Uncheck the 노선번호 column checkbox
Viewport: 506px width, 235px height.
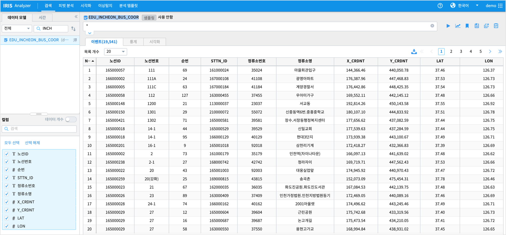7,162
